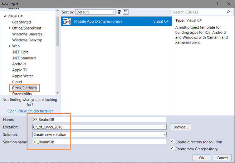Image resolution: width=235 pixels, height=163 pixels.
Task: Select Extensibility category
Action: [x=22, y=94]
